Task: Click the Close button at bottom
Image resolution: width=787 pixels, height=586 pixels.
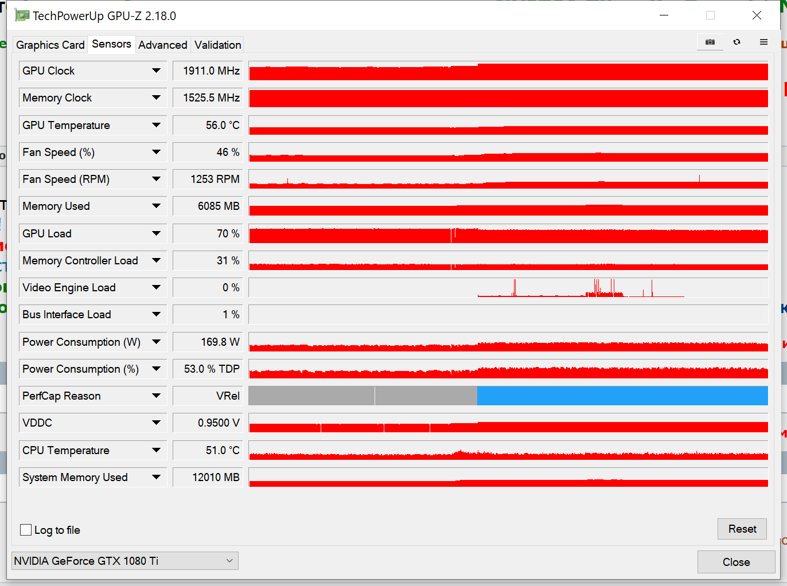Action: tap(737, 562)
